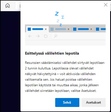111x112 pixels.
Task: Click the blue favicon square on the first tab
Action: pos(29,29)
